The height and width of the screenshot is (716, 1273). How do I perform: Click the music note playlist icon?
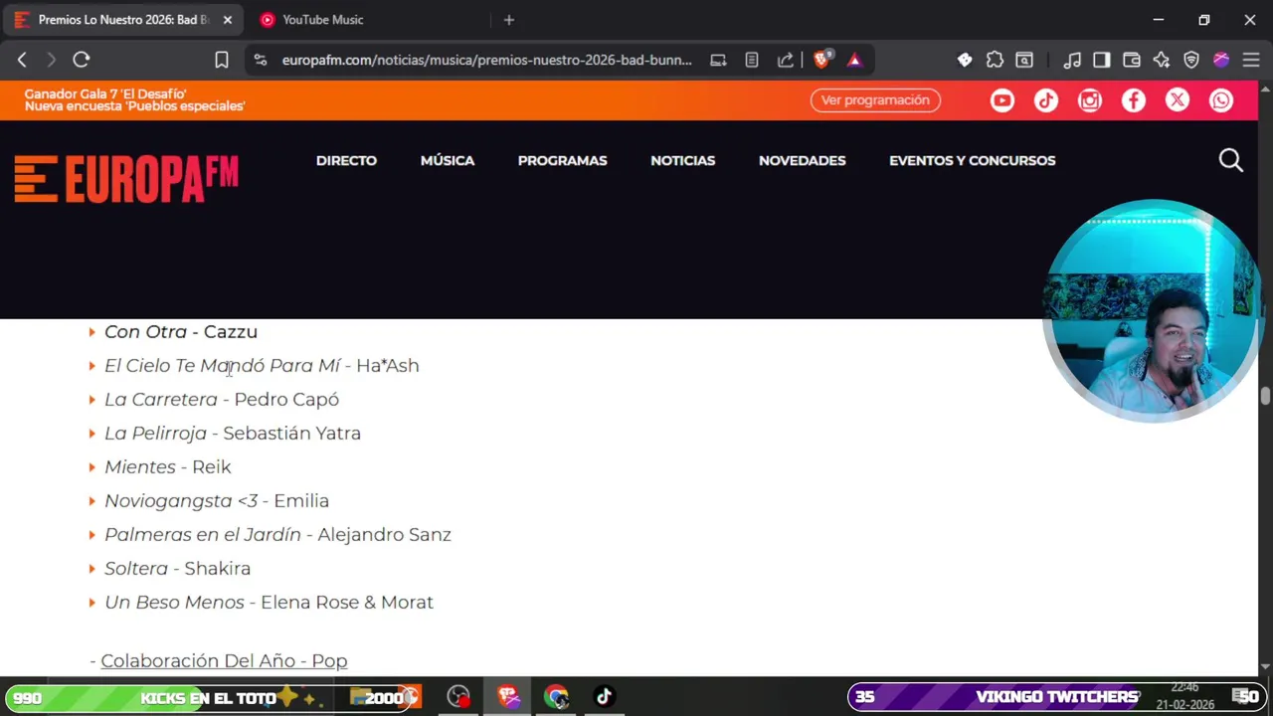tap(1072, 60)
